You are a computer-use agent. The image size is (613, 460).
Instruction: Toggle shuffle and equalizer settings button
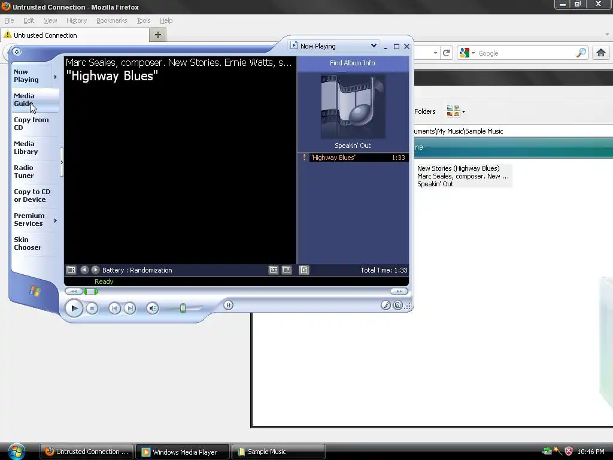coord(228,305)
